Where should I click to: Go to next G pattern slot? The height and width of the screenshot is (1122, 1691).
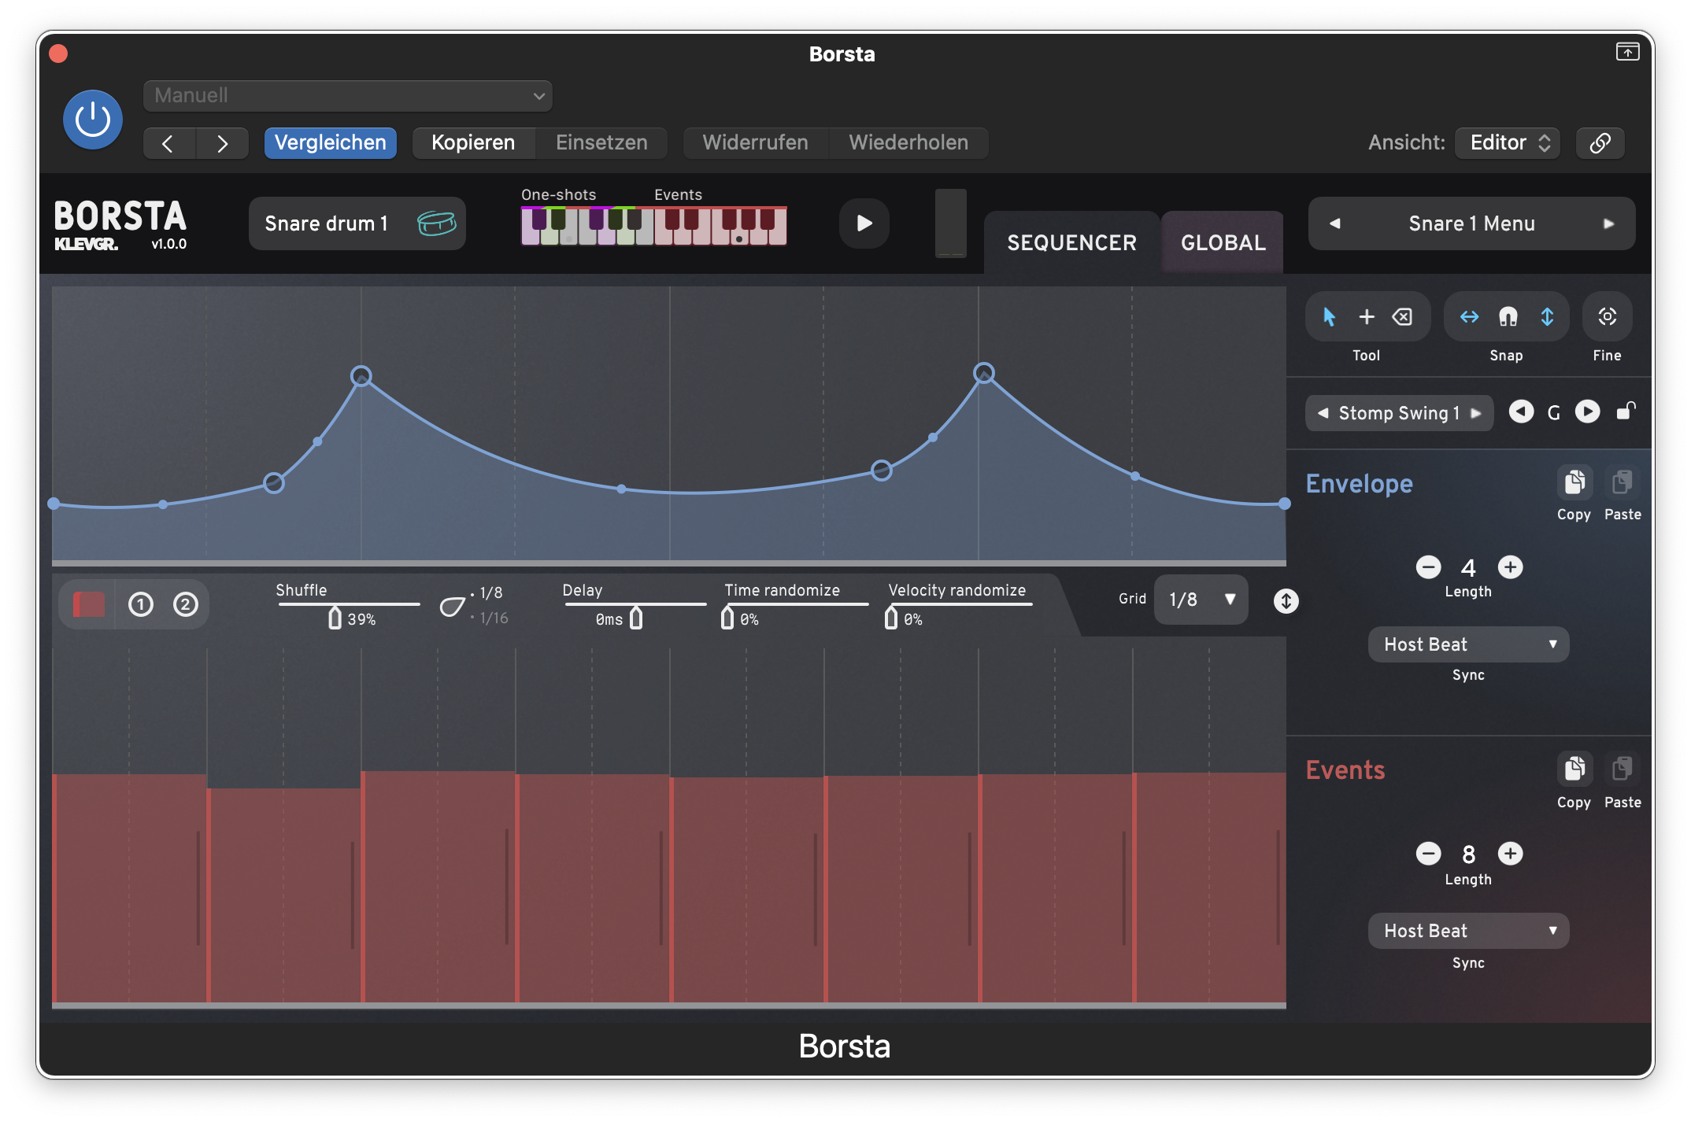[x=1587, y=412]
